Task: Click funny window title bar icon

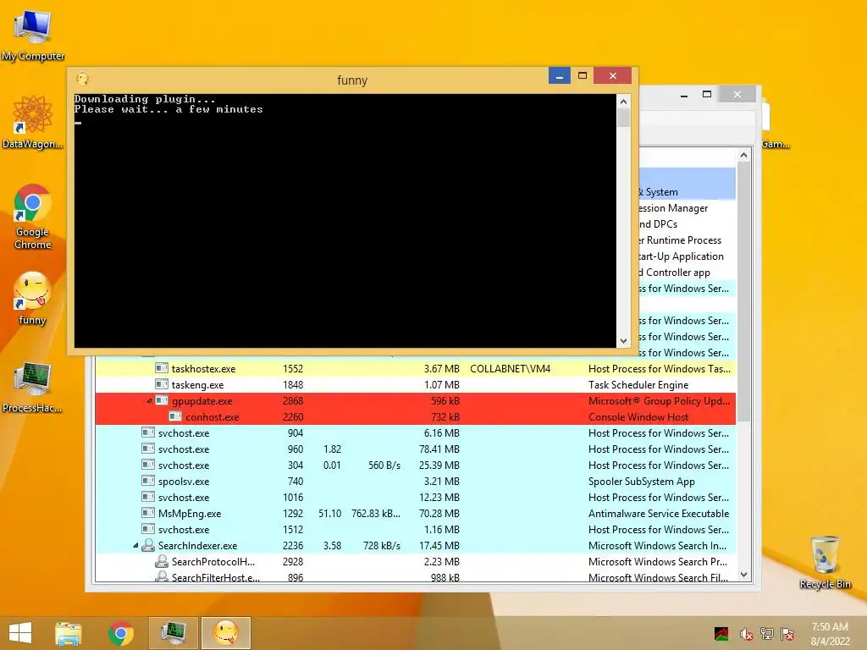Action: pyautogui.click(x=83, y=79)
